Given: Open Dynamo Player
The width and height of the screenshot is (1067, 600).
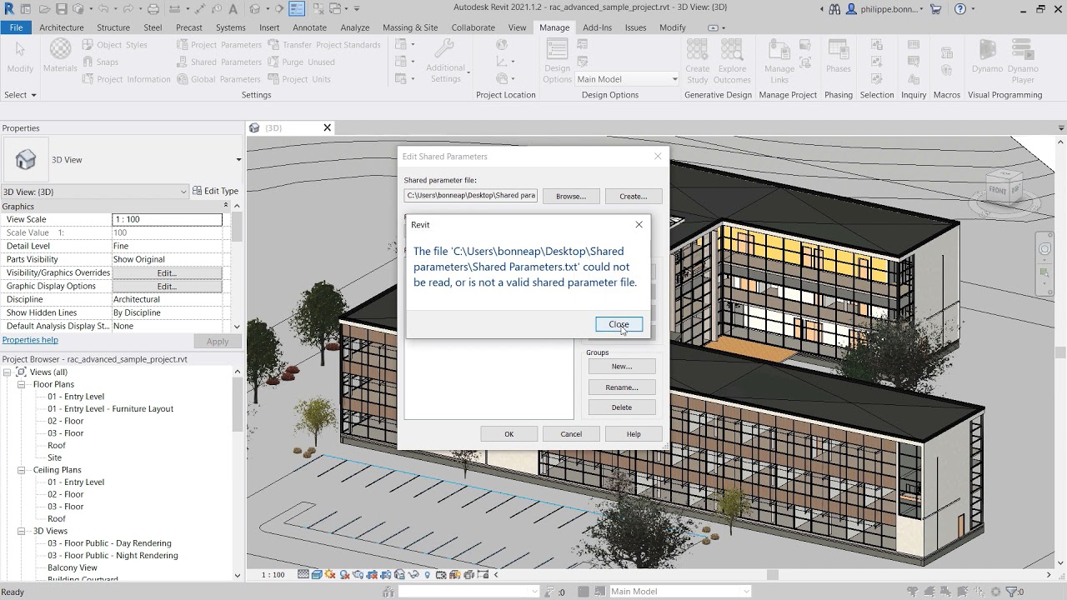Looking at the screenshot, I should (x=1023, y=62).
